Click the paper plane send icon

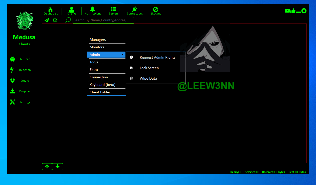tap(47, 20)
